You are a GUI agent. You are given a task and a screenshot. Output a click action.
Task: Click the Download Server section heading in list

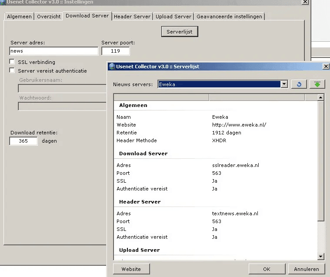143,154
